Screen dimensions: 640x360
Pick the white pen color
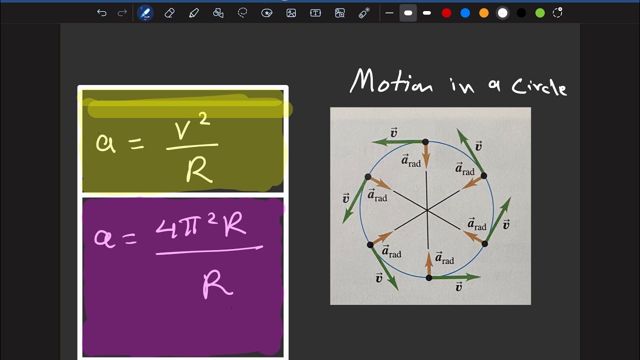(x=502, y=13)
